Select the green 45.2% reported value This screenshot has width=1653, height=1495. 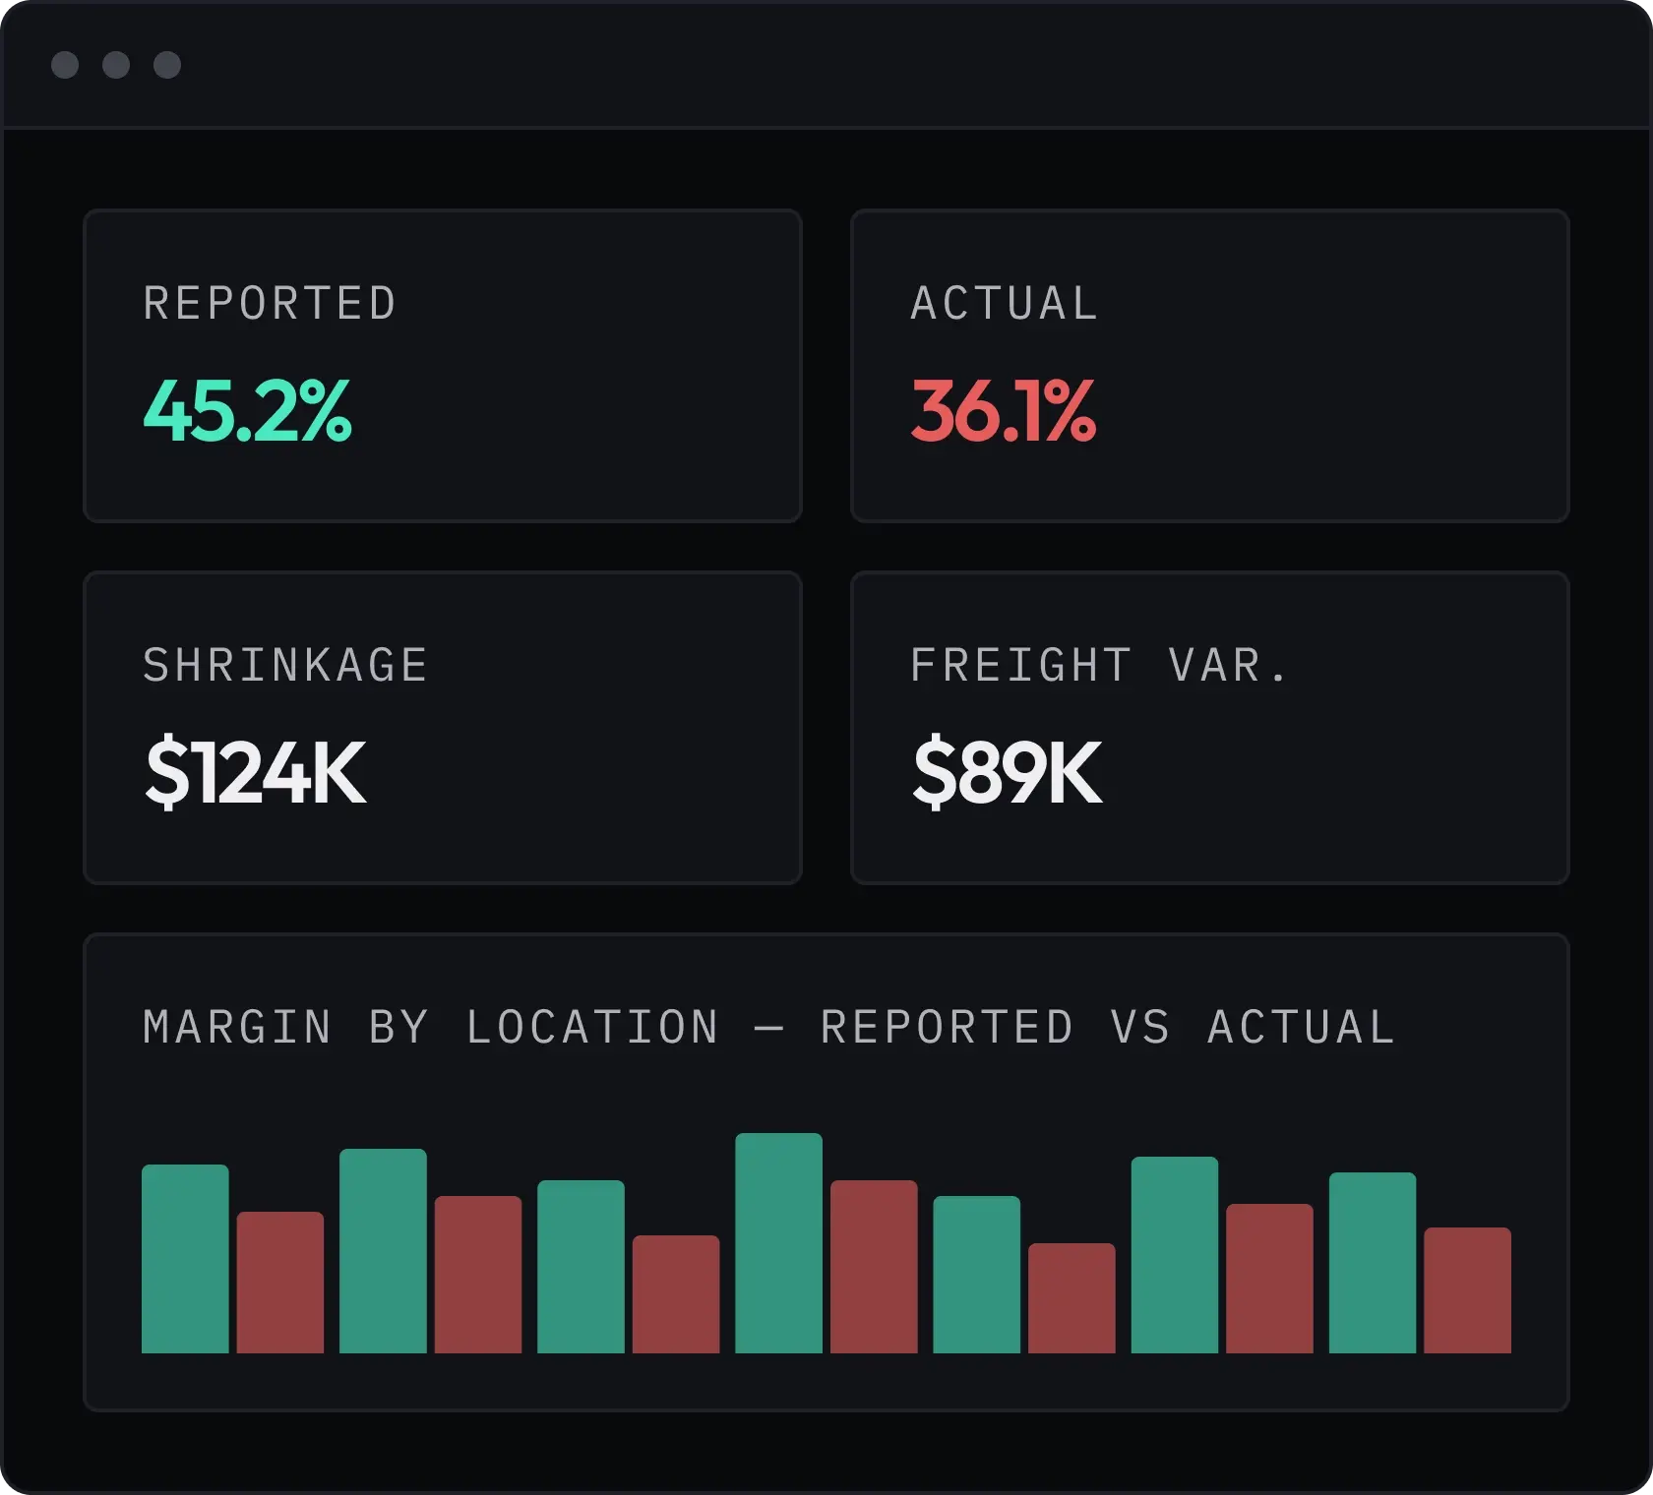[247, 411]
